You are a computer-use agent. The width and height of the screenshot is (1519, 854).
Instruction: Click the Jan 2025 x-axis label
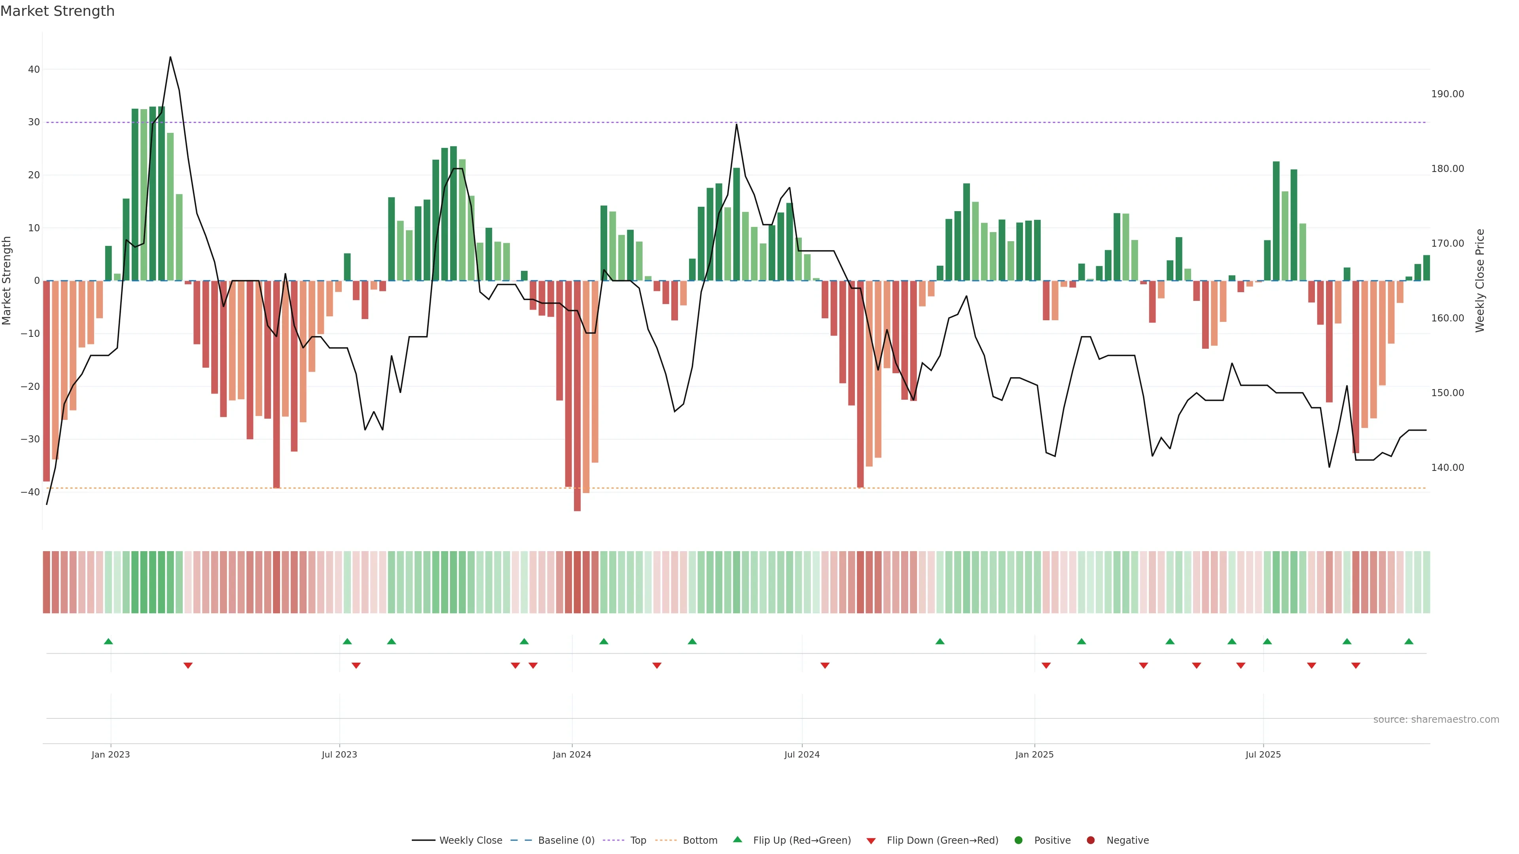pos(1034,754)
